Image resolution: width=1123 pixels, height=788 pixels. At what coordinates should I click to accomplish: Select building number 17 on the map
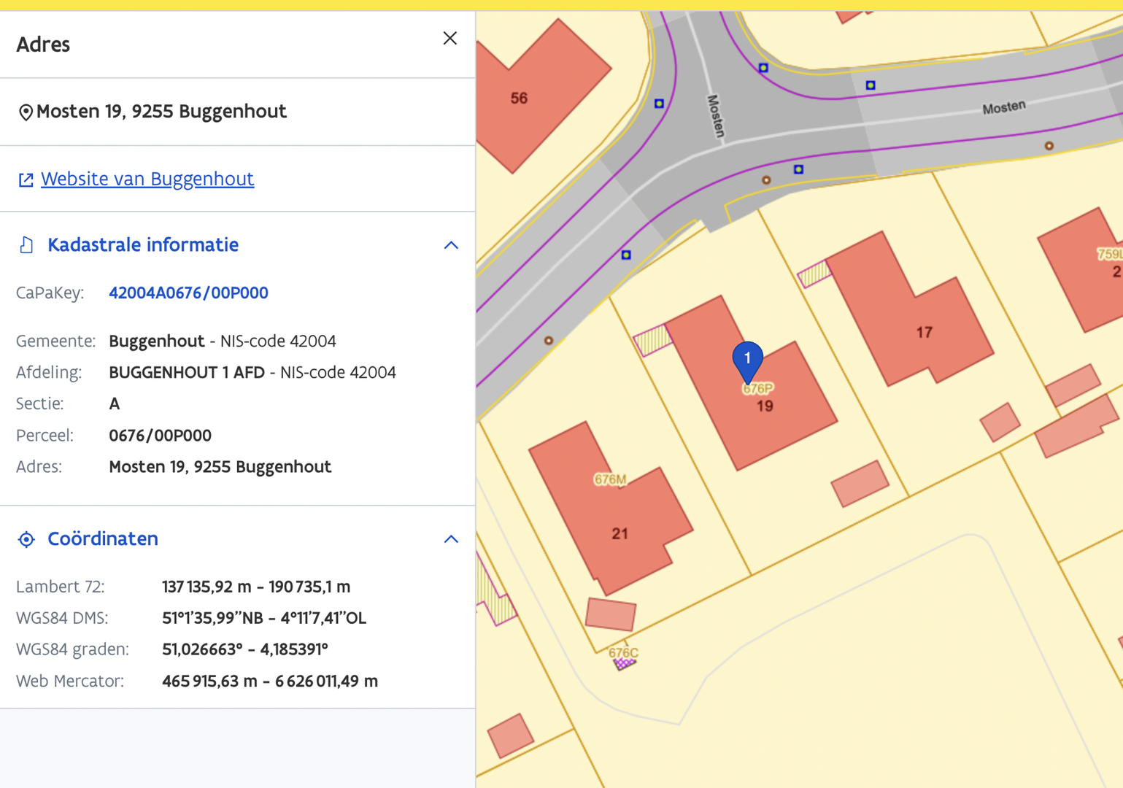click(x=924, y=333)
